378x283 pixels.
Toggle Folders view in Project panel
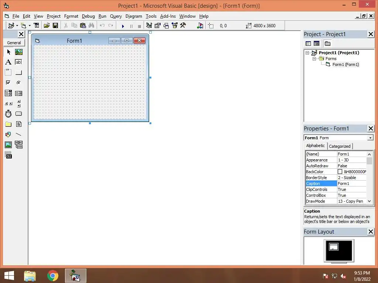327,43
